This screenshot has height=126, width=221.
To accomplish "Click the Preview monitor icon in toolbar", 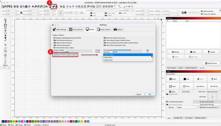I will [x=50, y=6].
